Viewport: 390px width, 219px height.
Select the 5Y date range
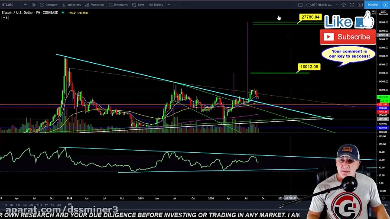click(x=52, y=205)
